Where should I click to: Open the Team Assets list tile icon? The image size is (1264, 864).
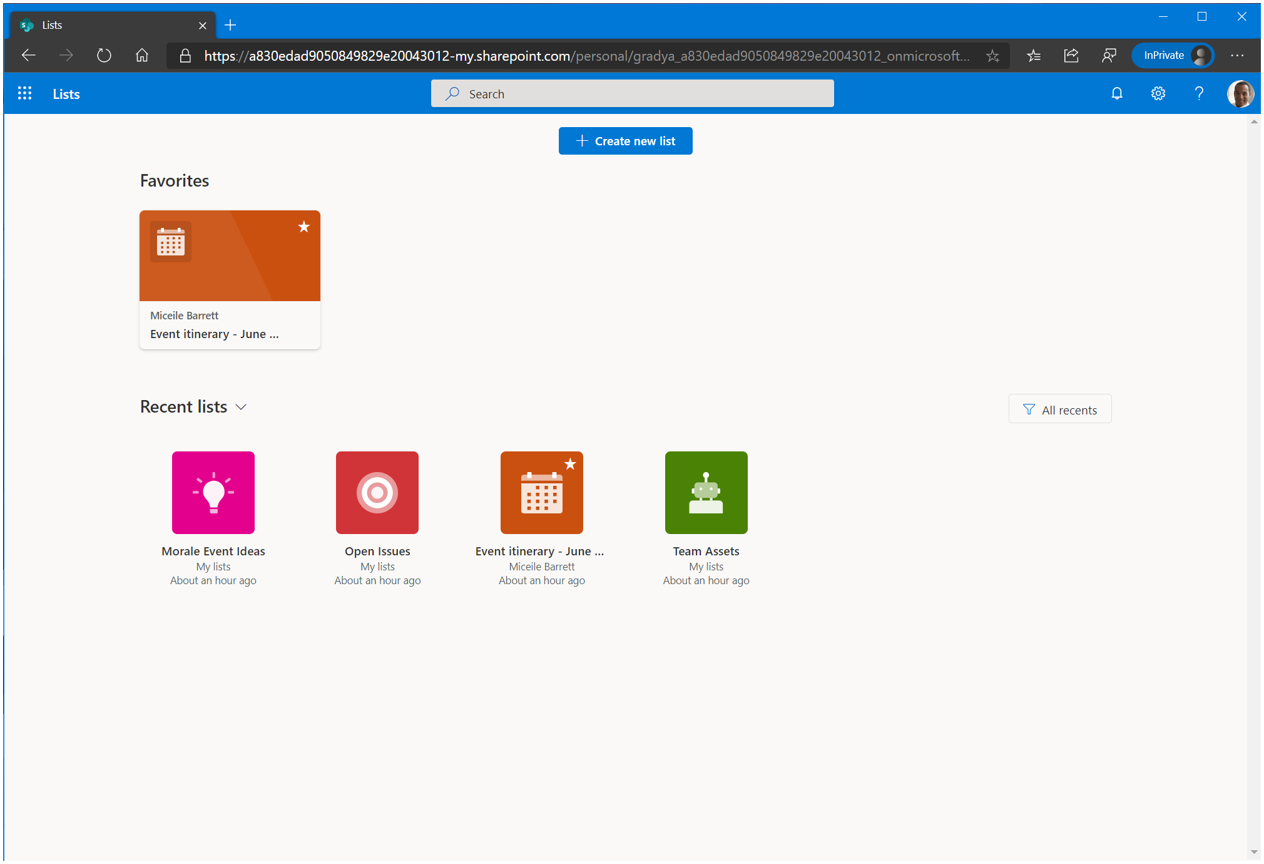pos(706,492)
